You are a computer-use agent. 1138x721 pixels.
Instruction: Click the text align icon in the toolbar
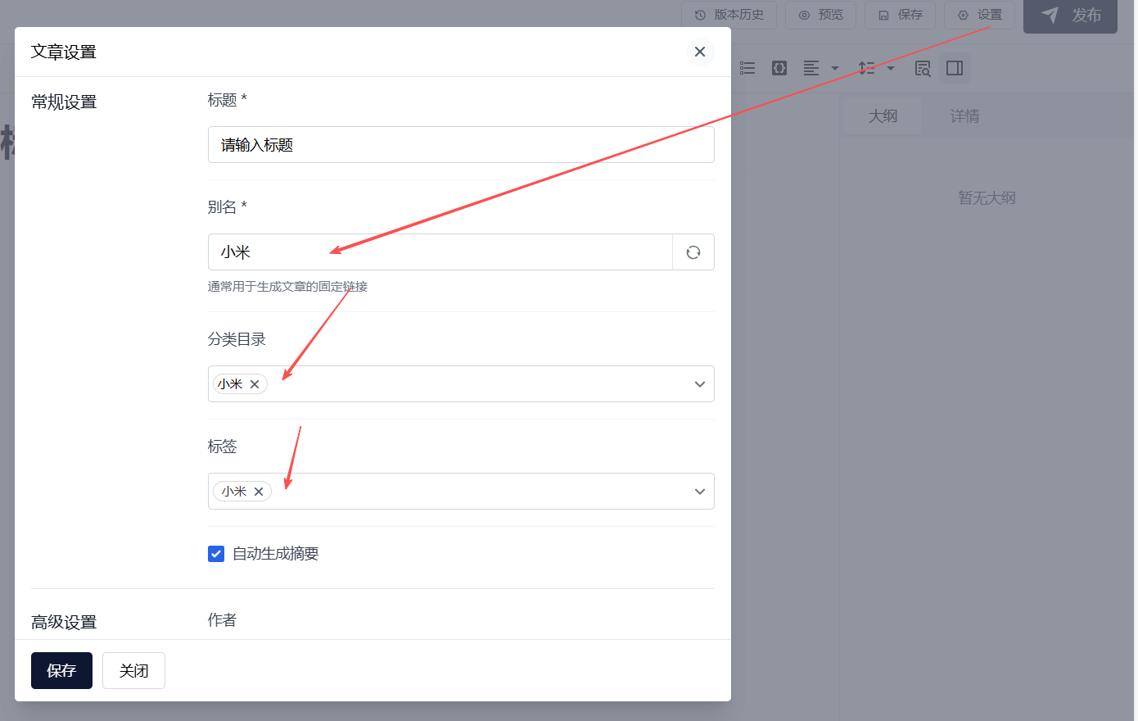click(x=811, y=68)
